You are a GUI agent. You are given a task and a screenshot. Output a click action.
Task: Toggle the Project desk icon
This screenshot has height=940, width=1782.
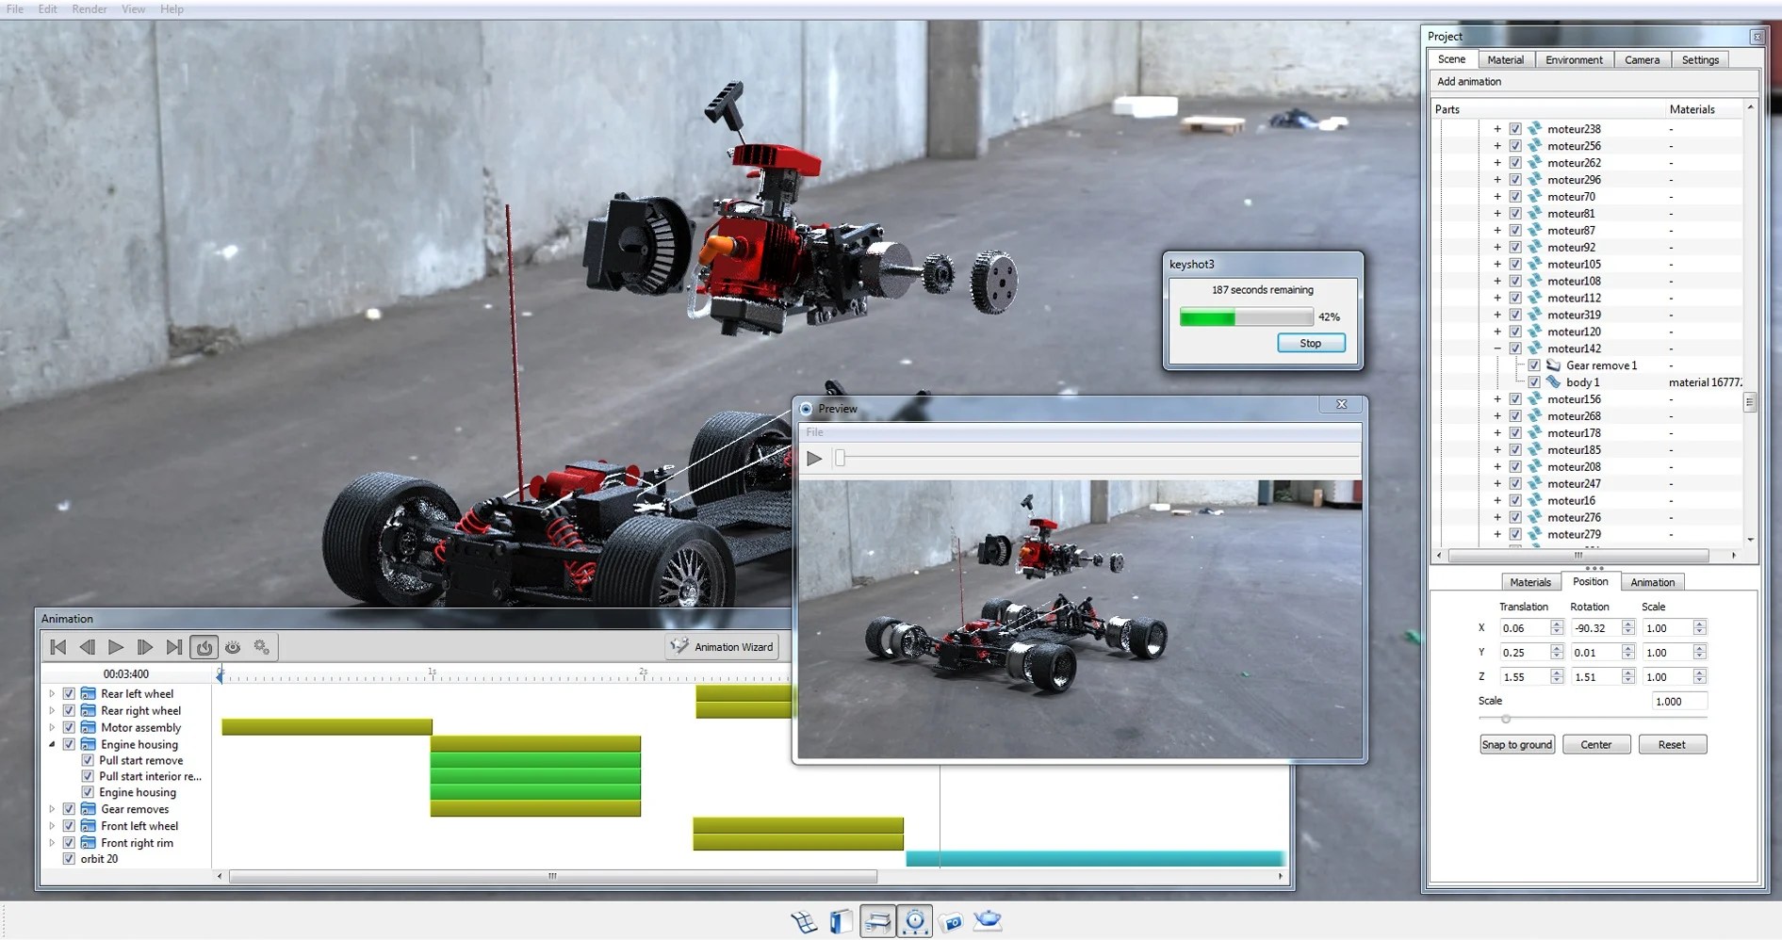pos(877,921)
